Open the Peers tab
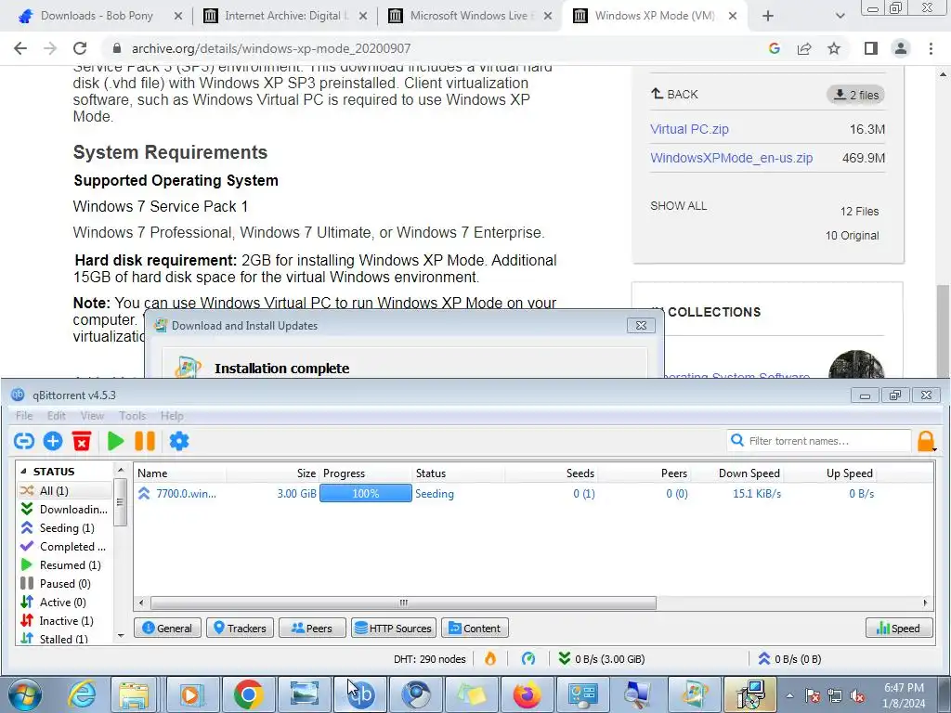Image resolution: width=951 pixels, height=713 pixels. [x=312, y=629]
